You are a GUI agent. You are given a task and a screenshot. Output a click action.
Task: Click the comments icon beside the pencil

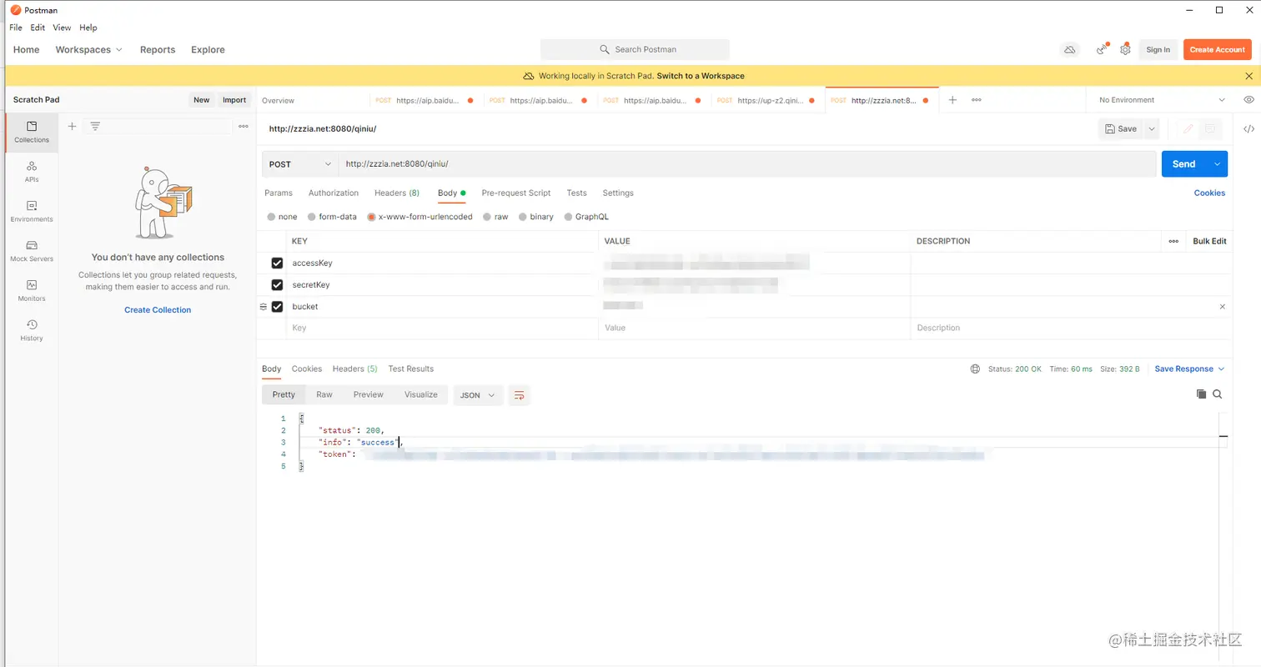coord(1210,129)
